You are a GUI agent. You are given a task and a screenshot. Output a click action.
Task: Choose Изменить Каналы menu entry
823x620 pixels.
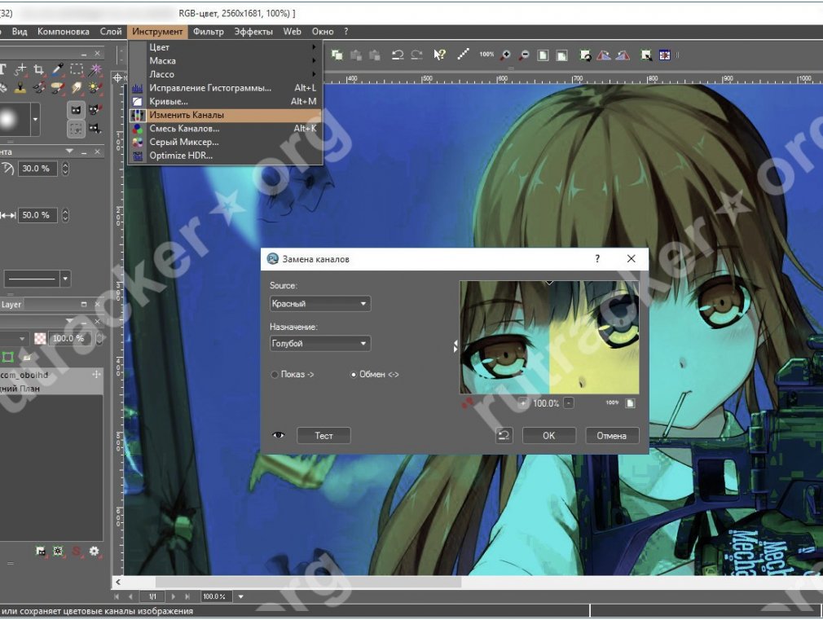click(x=225, y=115)
